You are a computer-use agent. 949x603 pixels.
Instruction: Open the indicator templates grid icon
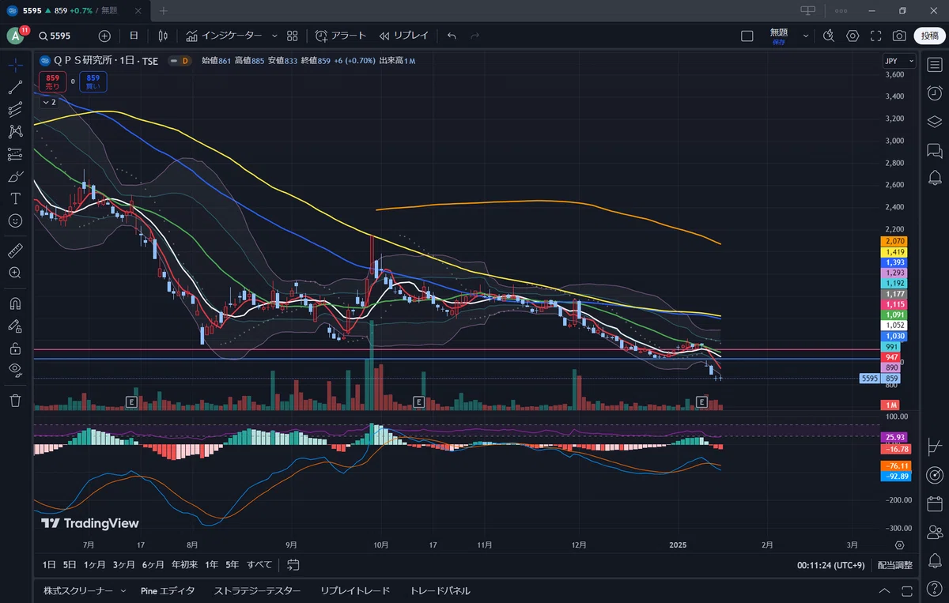(x=293, y=36)
